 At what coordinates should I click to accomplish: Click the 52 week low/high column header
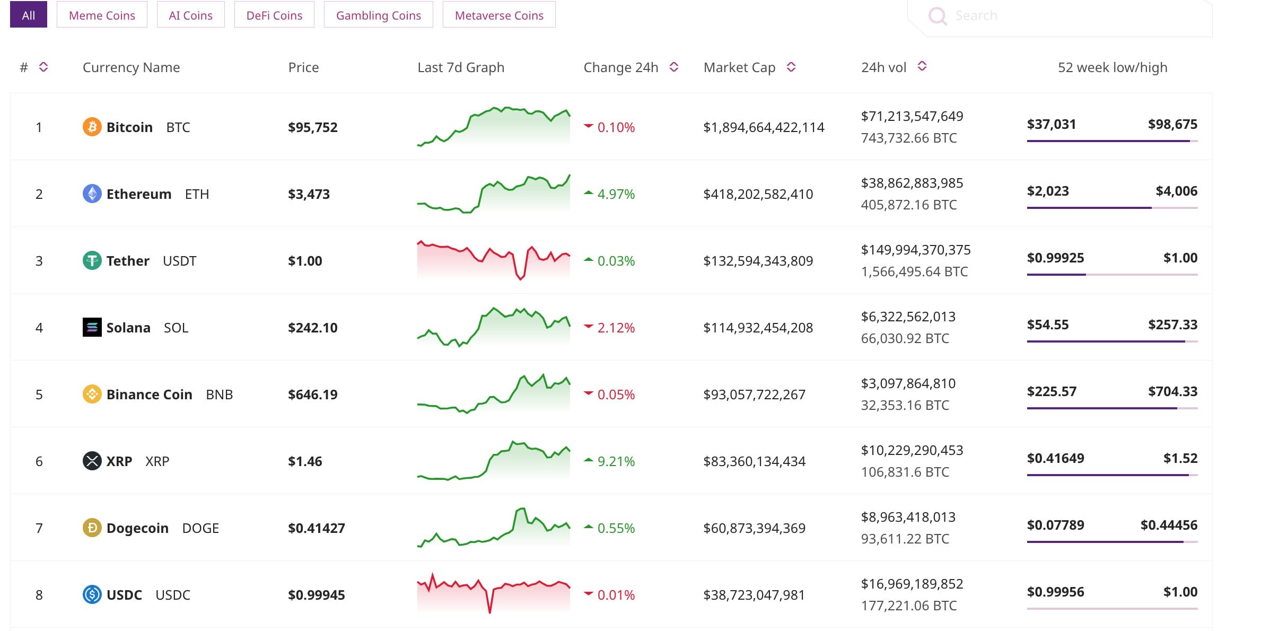[x=1112, y=67]
